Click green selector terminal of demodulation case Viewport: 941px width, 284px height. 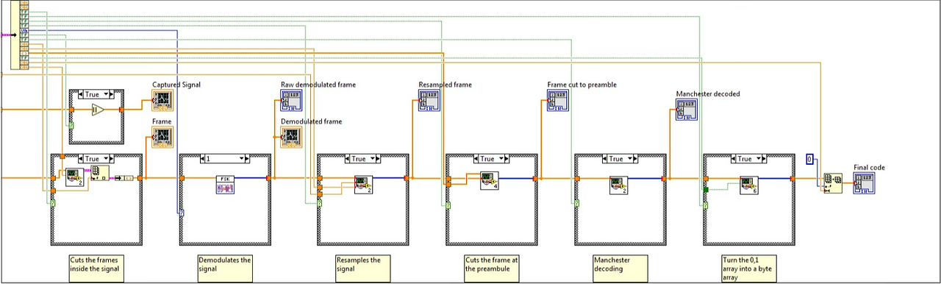tap(182, 213)
